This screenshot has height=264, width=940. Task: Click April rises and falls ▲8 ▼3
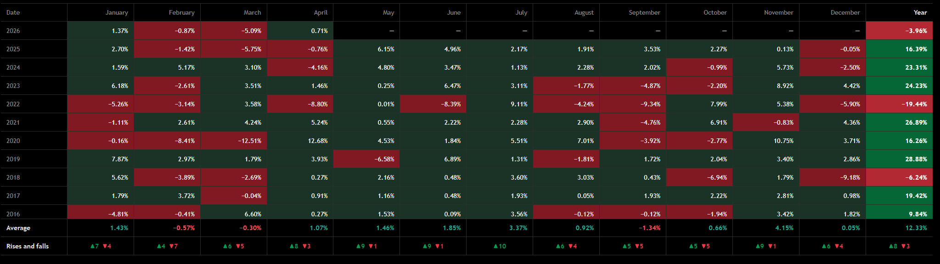click(300, 246)
